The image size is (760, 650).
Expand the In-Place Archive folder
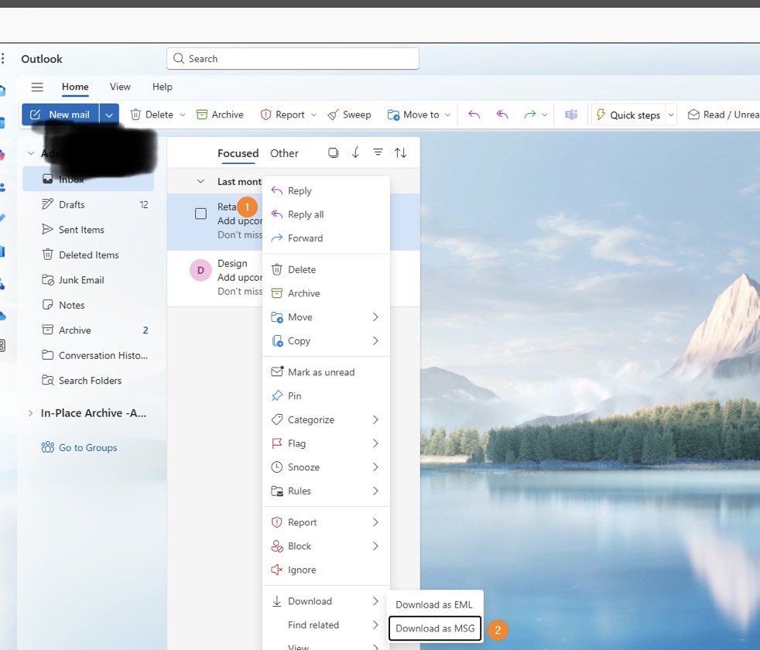point(30,413)
